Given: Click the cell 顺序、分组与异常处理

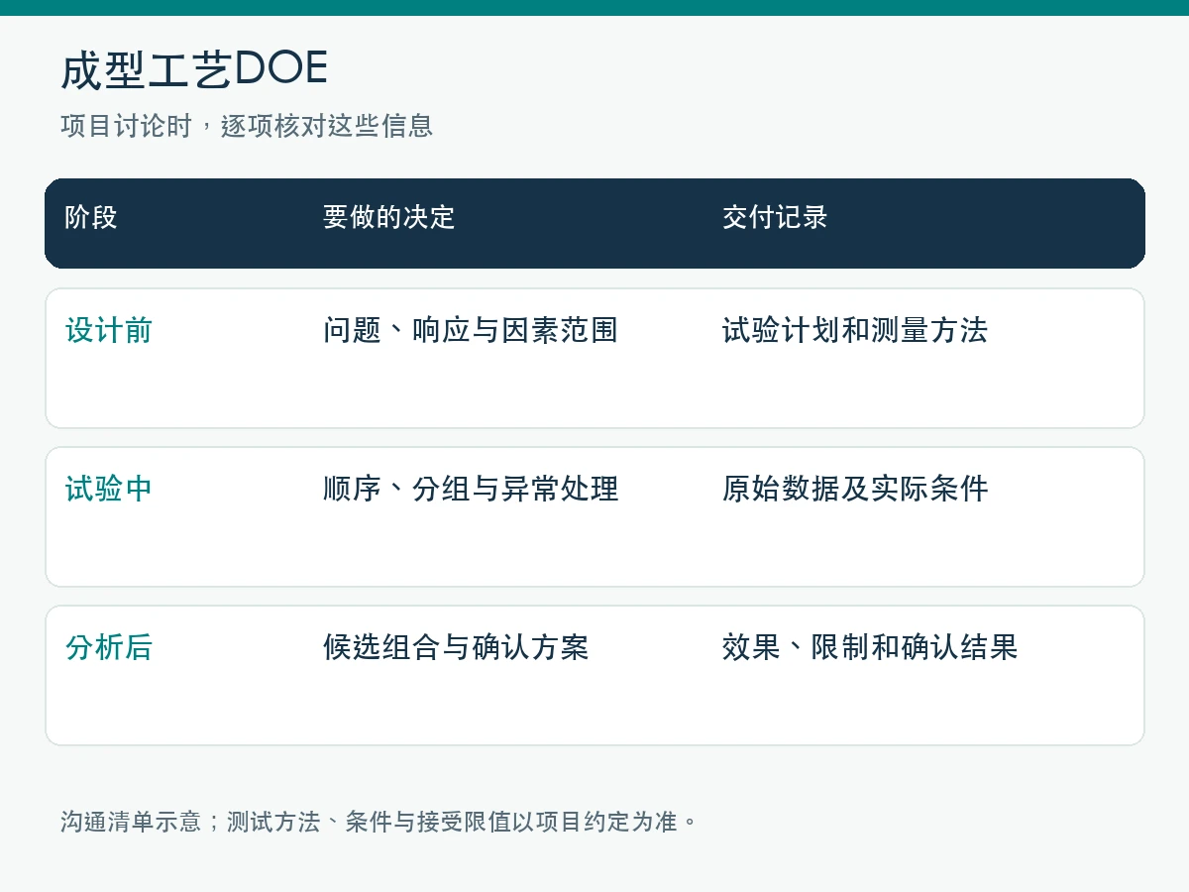Looking at the screenshot, I should point(471,489).
